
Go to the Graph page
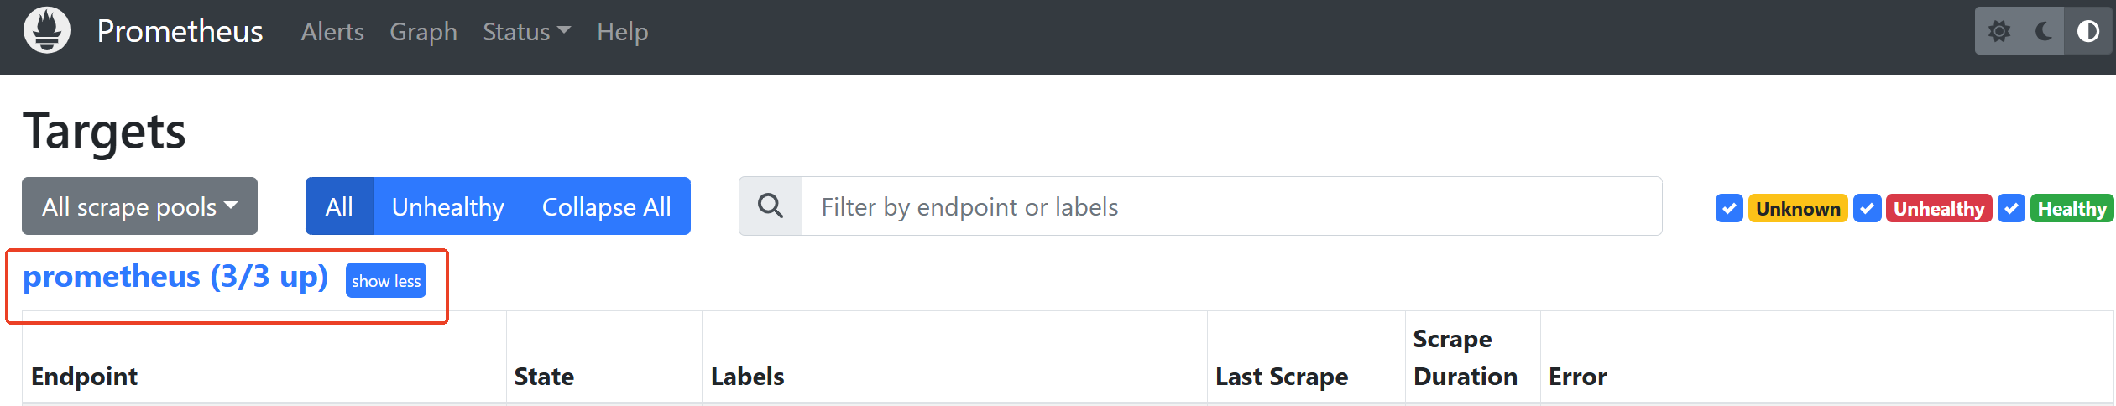tap(423, 32)
